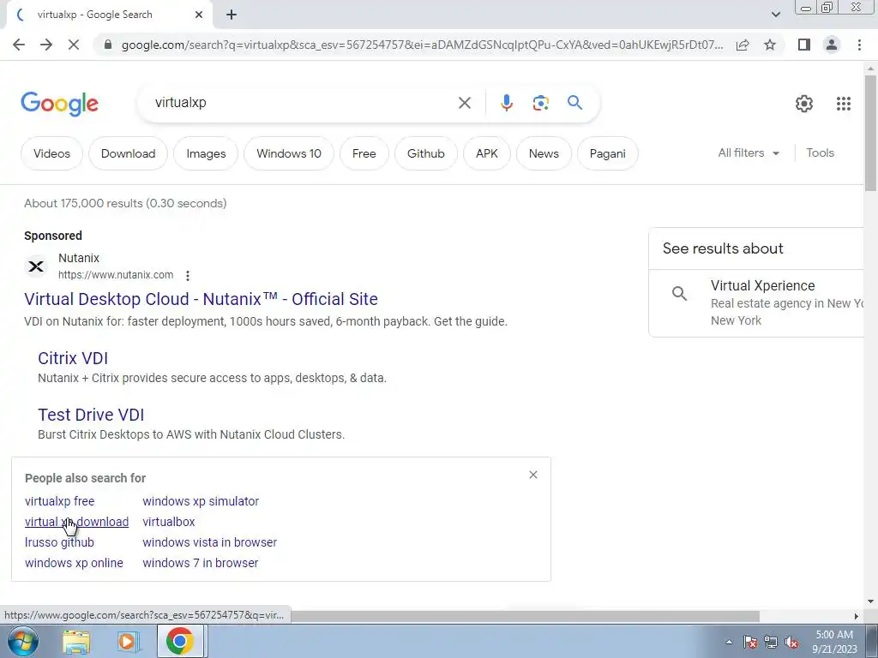Share this page via share icon
This screenshot has height=658, width=878.
point(743,45)
